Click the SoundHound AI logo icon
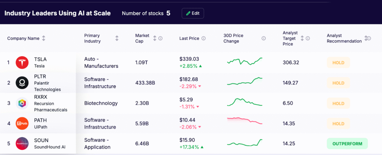The height and width of the screenshot is (155, 382). [22, 143]
